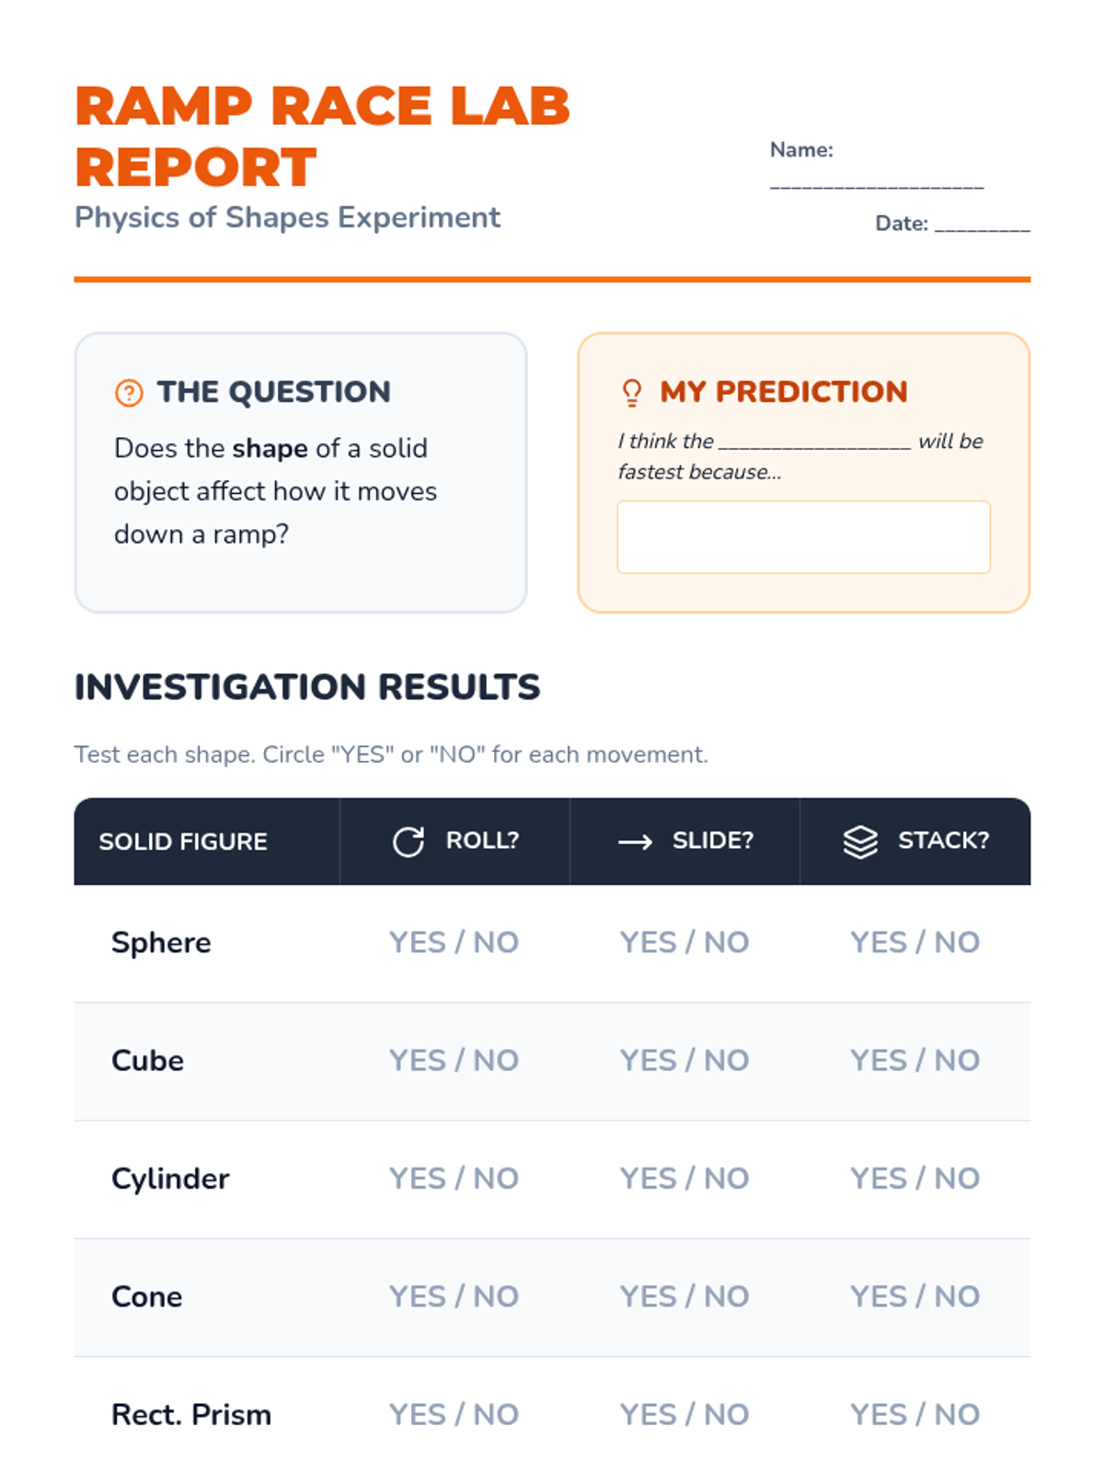Image resolution: width=1104 pixels, height=1472 pixels.
Task: Click the roll arrow icon in table header
Action: coord(408,841)
